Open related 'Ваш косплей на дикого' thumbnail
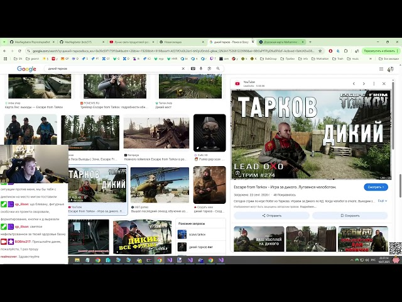 259,239
